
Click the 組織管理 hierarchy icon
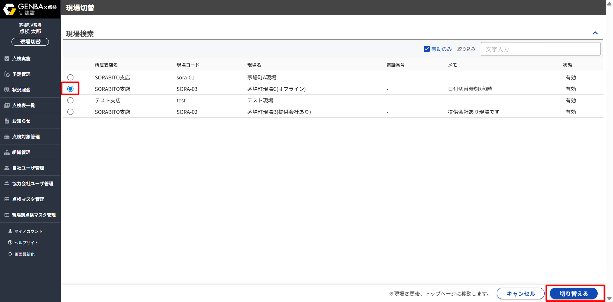click(x=7, y=152)
